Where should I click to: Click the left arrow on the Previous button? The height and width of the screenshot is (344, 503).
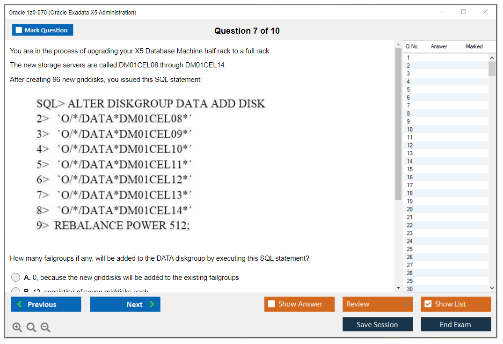pyautogui.click(x=20, y=304)
